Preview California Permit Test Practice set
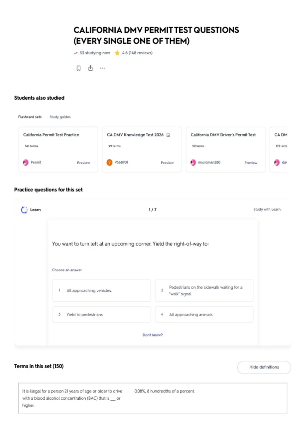The height and width of the screenshot is (433, 305). tap(83, 163)
